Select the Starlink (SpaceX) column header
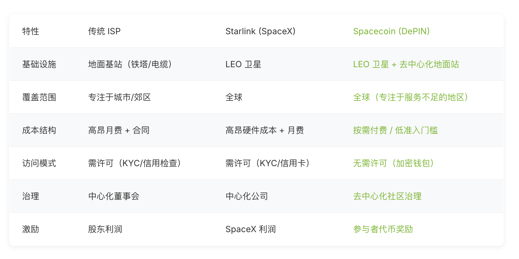 [260, 31]
